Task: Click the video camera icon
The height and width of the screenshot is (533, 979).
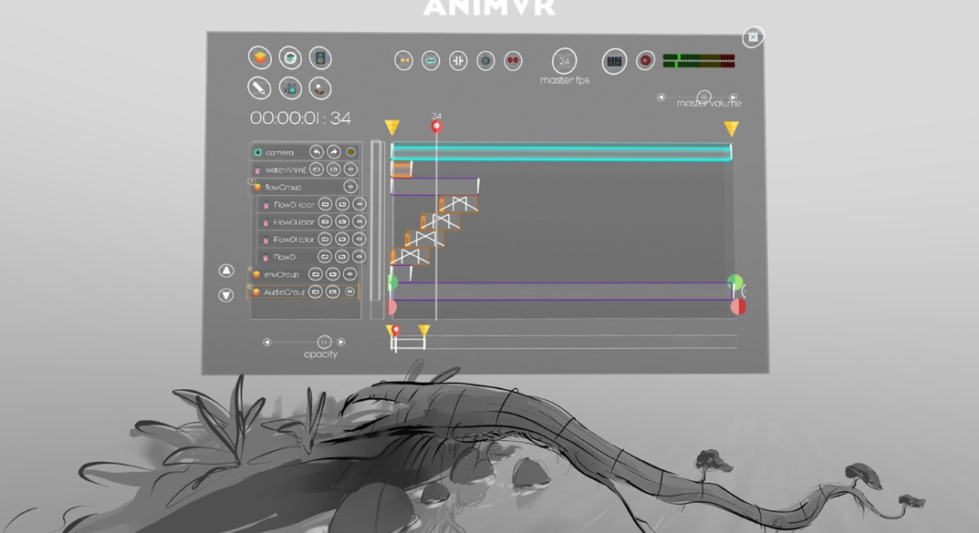Action: [290, 87]
